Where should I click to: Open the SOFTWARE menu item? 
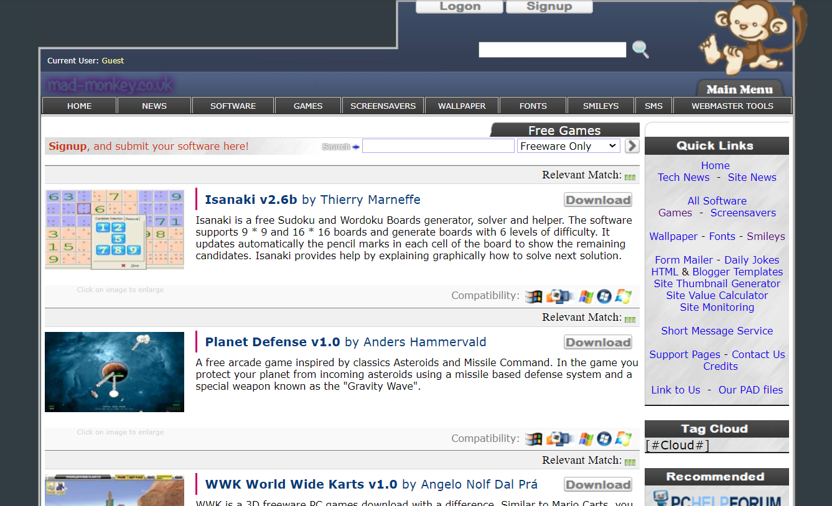pyautogui.click(x=233, y=106)
